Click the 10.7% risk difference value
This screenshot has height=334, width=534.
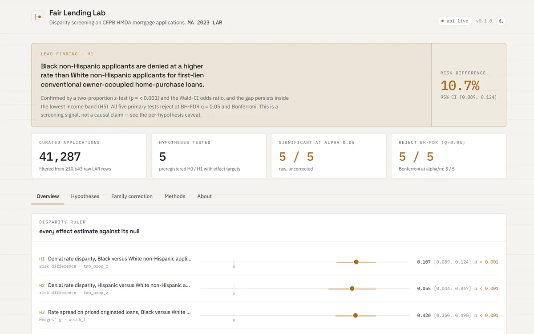click(460, 86)
